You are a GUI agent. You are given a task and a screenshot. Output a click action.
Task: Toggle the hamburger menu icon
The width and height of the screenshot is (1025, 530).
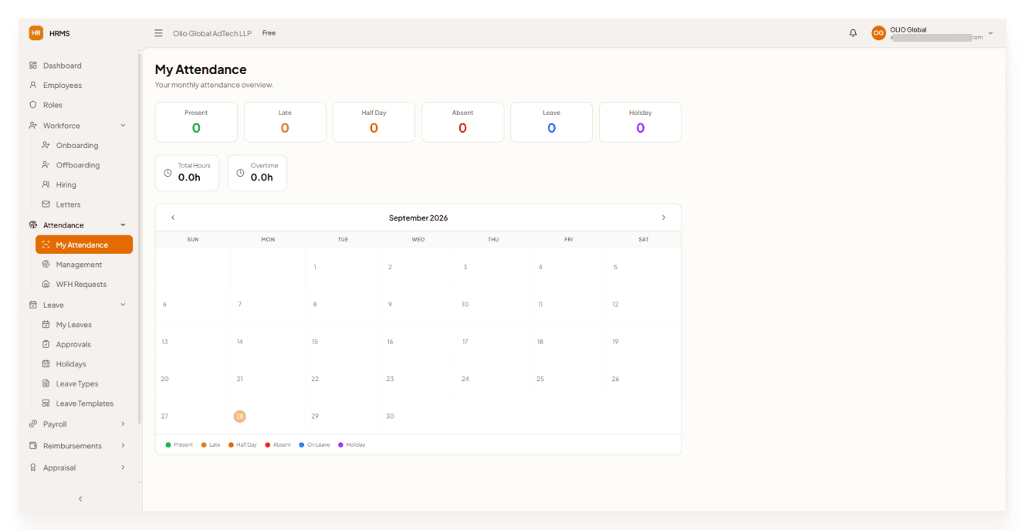click(158, 33)
